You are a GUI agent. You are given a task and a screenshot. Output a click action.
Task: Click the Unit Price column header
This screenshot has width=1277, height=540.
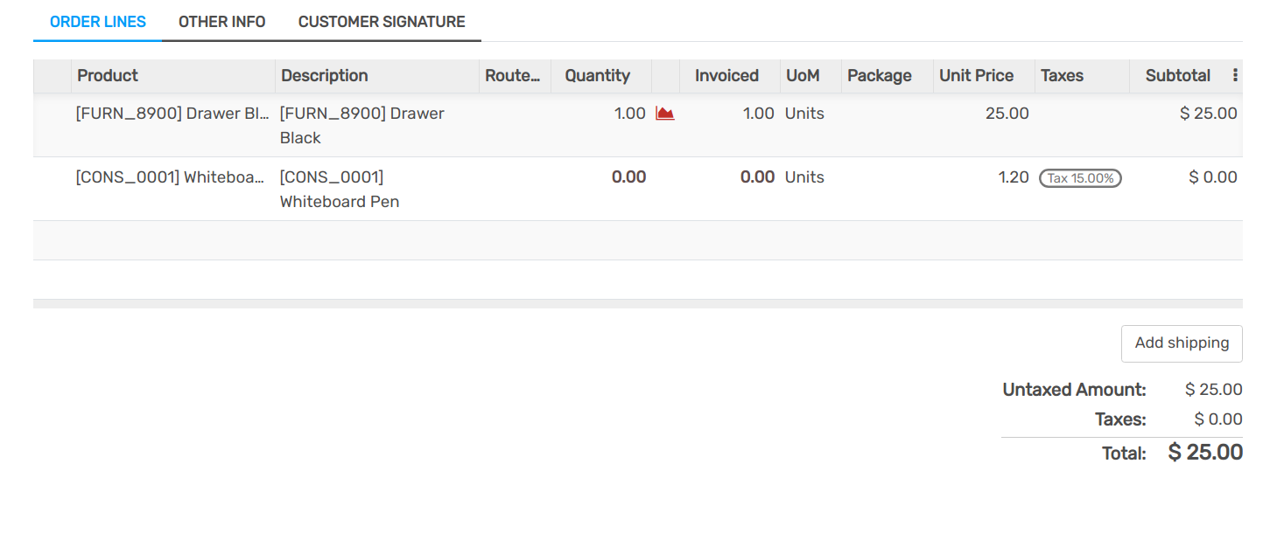pos(976,76)
